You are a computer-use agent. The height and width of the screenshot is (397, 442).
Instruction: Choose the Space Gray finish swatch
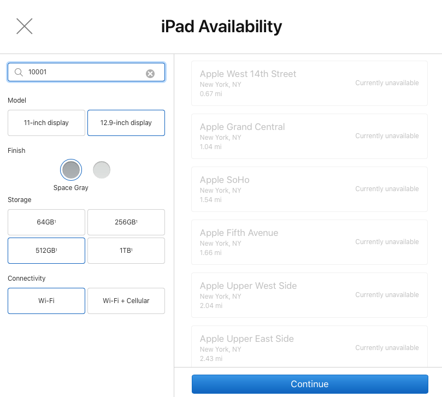click(x=71, y=170)
